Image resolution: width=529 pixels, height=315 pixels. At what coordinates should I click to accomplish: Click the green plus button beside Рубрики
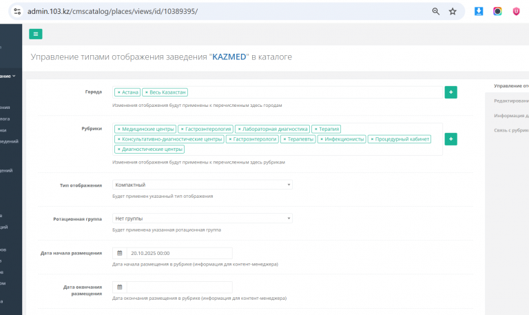(450, 139)
